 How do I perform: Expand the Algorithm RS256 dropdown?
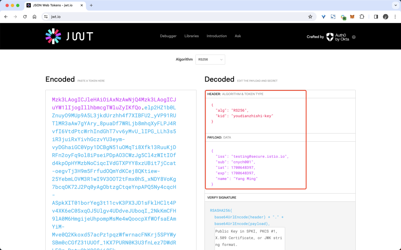[x=210, y=59]
